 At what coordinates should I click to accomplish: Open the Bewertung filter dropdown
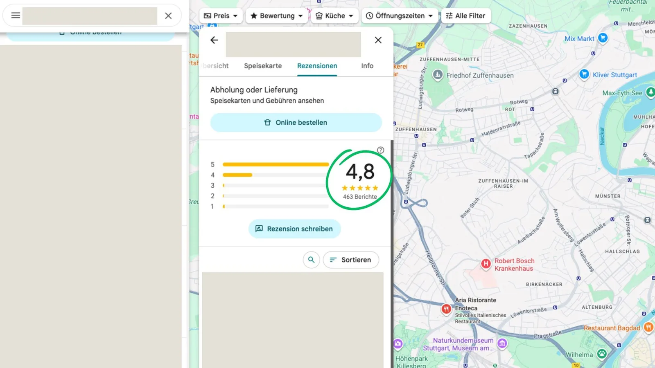click(277, 16)
